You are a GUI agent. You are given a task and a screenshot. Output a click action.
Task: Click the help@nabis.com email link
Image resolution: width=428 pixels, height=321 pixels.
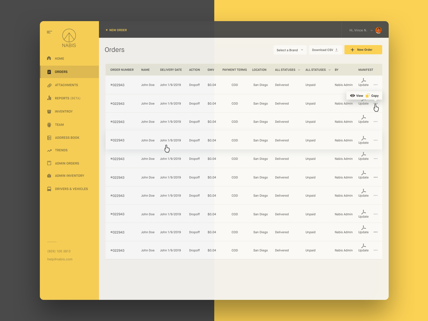coord(60,259)
